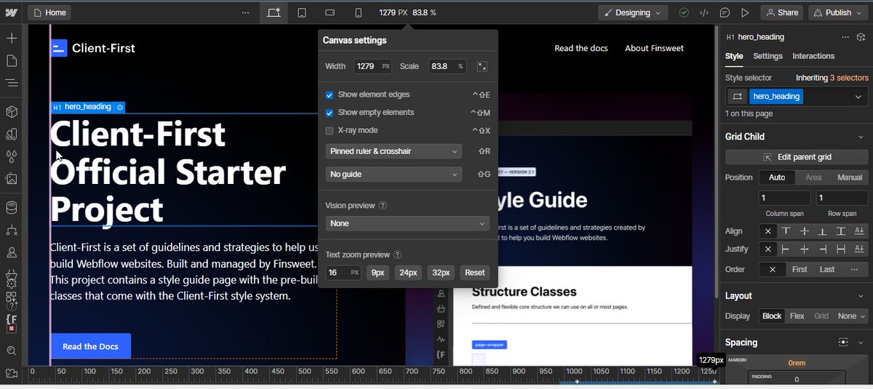Screen dimensions: 873x389
Task: Set Display to Flex
Action: [x=797, y=316]
